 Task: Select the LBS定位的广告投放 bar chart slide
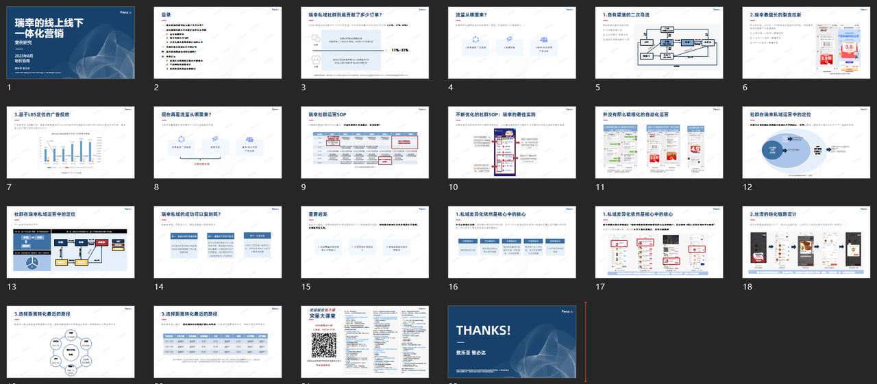pos(69,142)
